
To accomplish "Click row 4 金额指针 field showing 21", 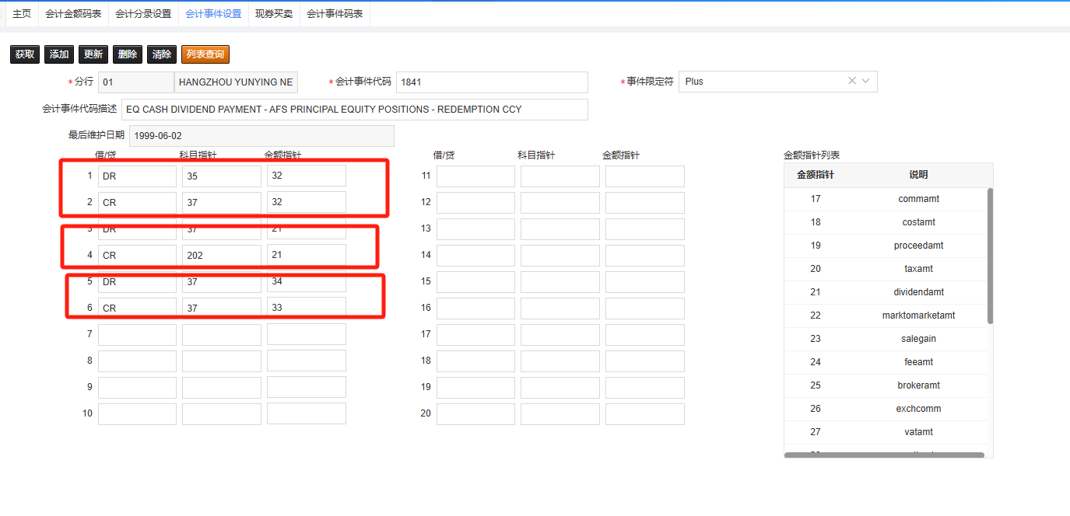I will [307, 255].
